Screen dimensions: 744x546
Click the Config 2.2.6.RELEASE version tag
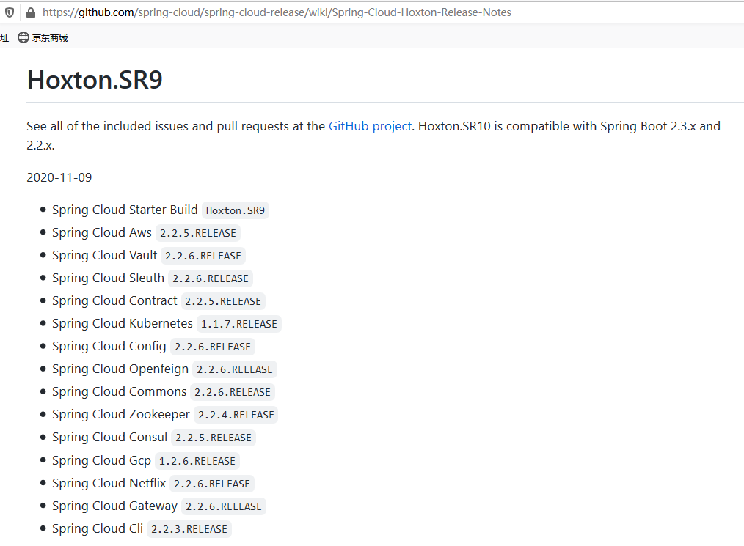[x=213, y=347]
